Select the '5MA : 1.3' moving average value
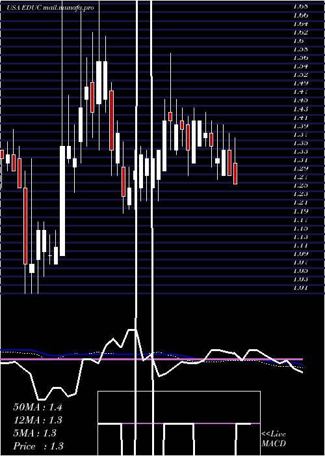This screenshot has width=325, height=456. click(35, 433)
